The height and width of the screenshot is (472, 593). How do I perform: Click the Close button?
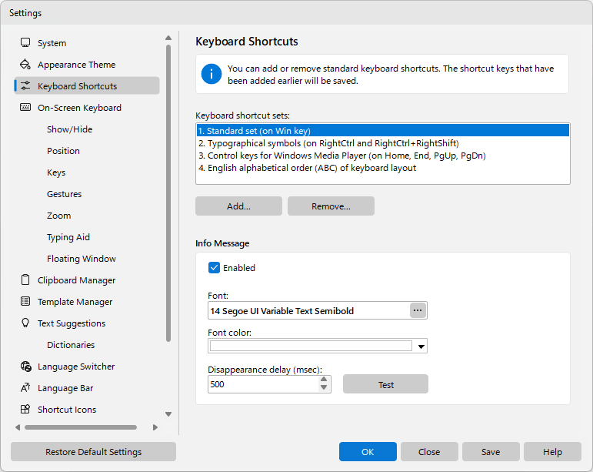click(x=429, y=451)
